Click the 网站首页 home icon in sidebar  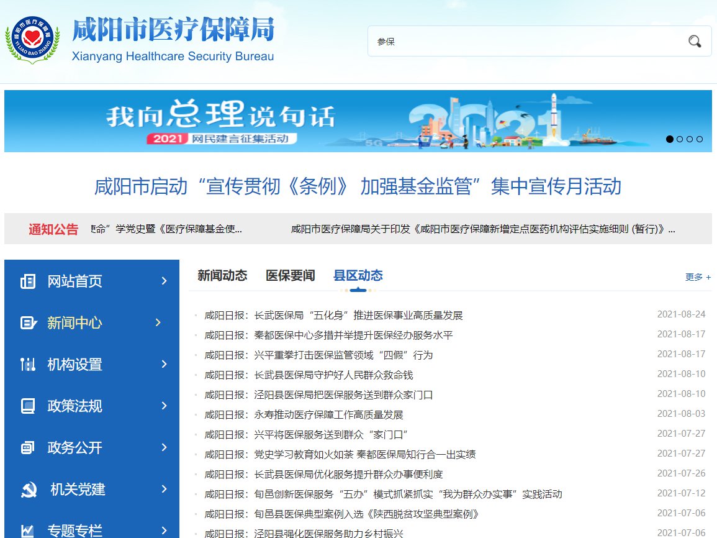click(x=28, y=281)
